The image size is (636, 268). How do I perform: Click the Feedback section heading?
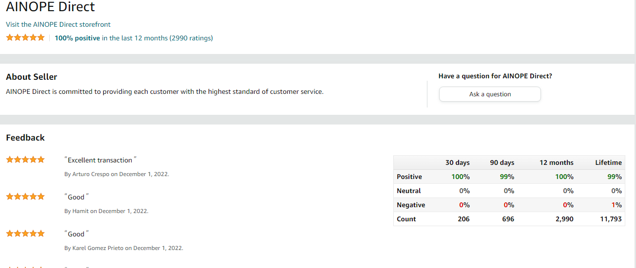tap(25, 138)
